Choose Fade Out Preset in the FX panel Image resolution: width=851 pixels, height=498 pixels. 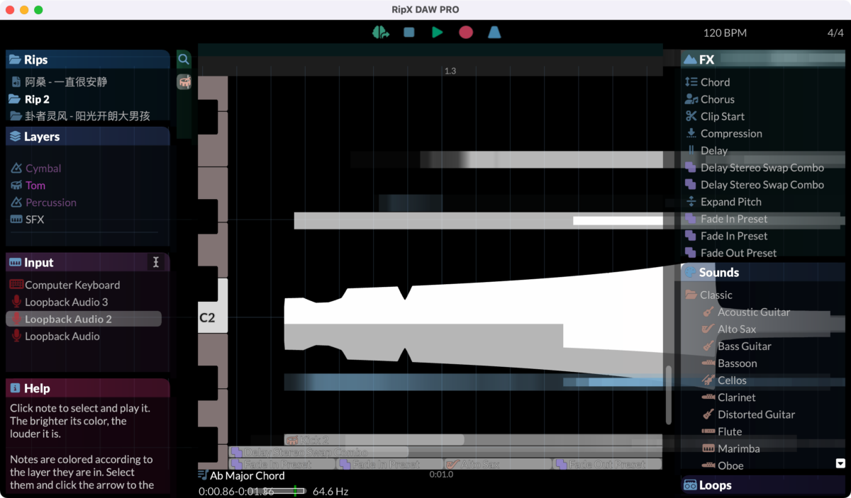(738, 253)
